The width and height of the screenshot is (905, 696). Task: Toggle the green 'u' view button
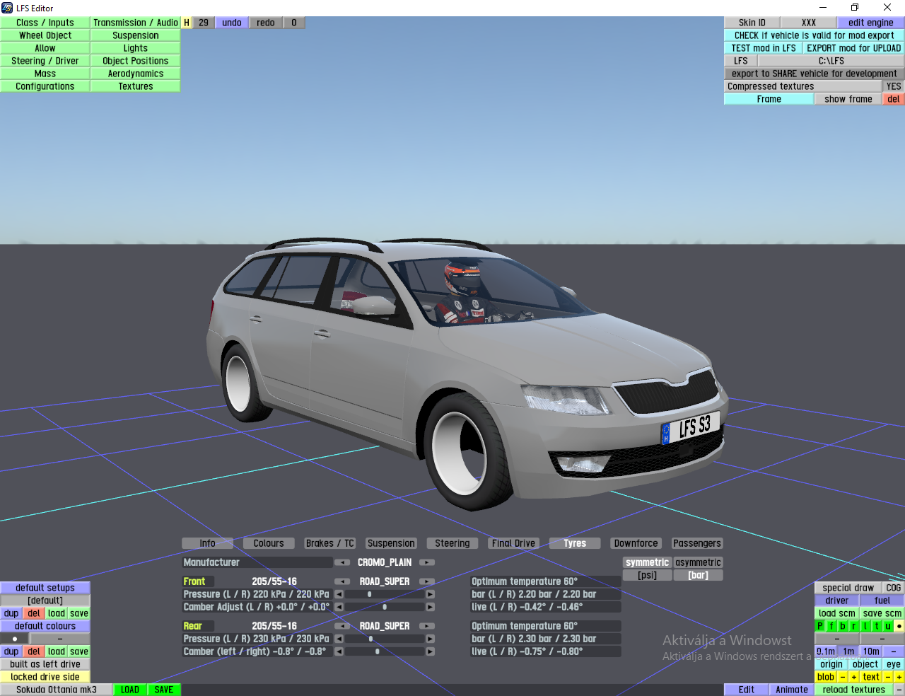click(x=888, y=626)
